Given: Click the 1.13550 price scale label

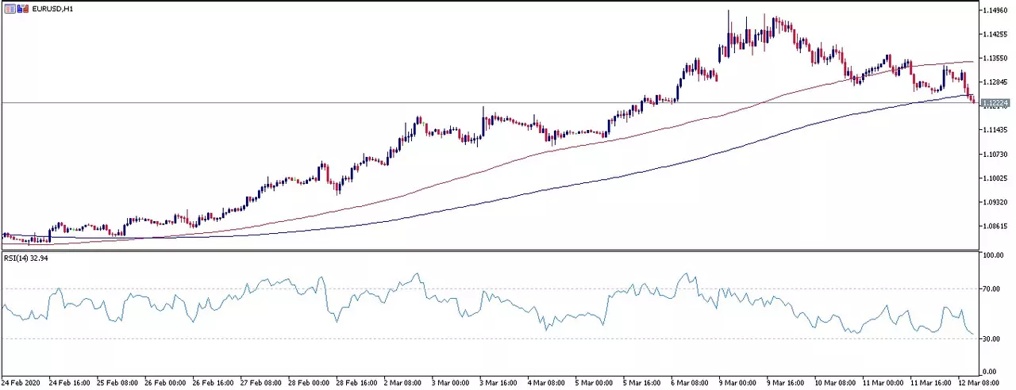Looking at the screenshot, I should [996, 59].
